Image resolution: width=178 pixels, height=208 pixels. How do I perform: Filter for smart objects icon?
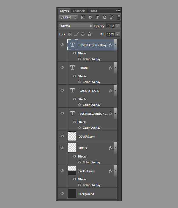point(112,17)
